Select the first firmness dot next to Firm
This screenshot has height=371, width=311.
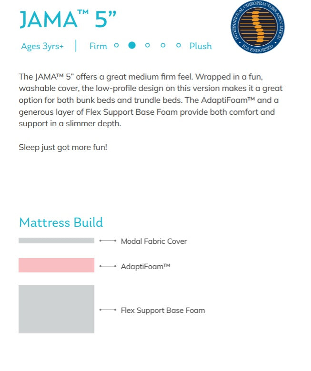[x=117, y=46]
